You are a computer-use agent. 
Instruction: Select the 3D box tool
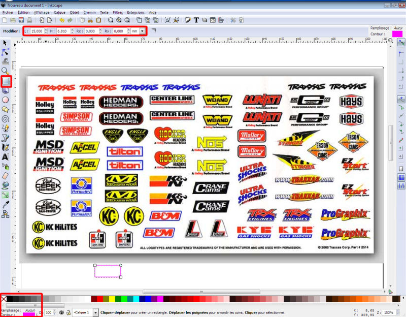coord(6,90)
